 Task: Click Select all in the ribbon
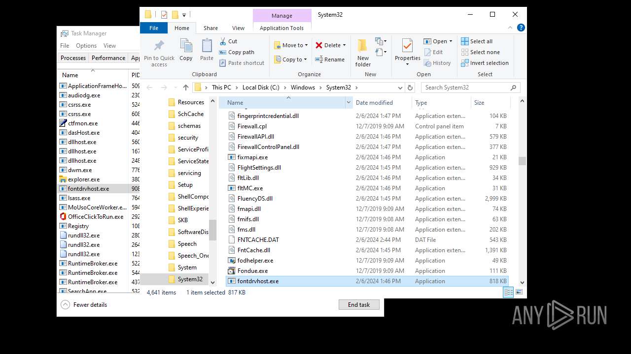477,41
